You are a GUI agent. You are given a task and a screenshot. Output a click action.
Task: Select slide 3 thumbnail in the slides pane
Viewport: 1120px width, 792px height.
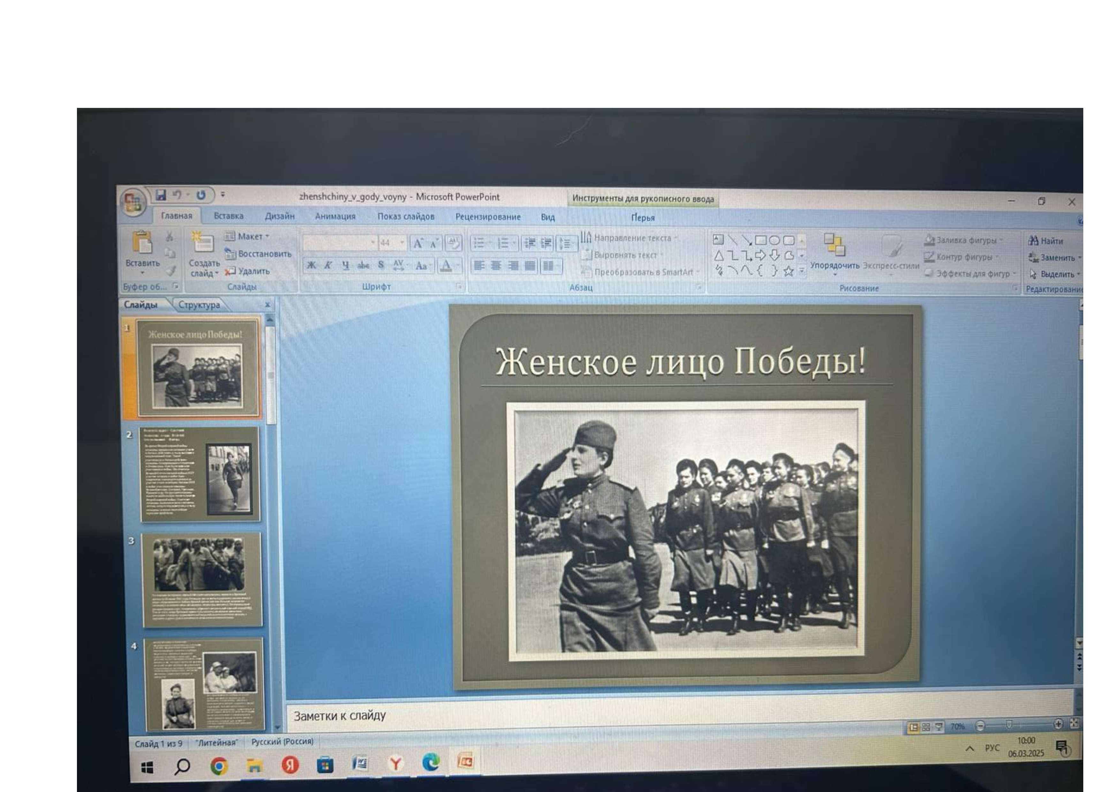(202, 580)
